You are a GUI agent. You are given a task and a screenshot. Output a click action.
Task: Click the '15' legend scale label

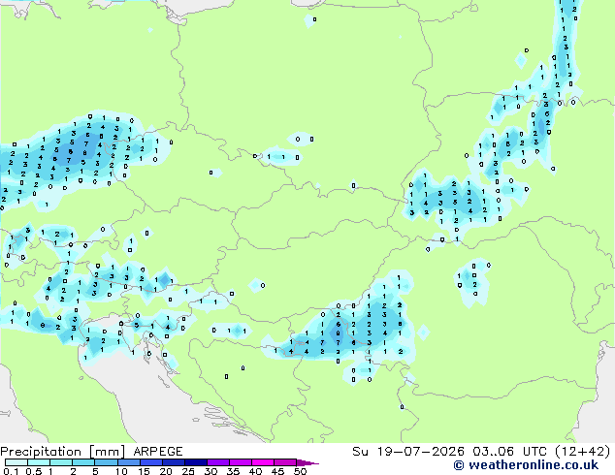pos(144,471)
